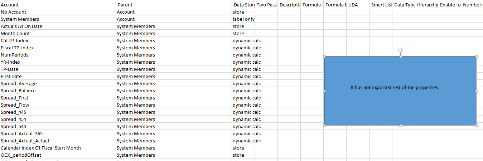
Task: Click the bottom-center resize handle of blue shape
Action: (x=401, y=125)
